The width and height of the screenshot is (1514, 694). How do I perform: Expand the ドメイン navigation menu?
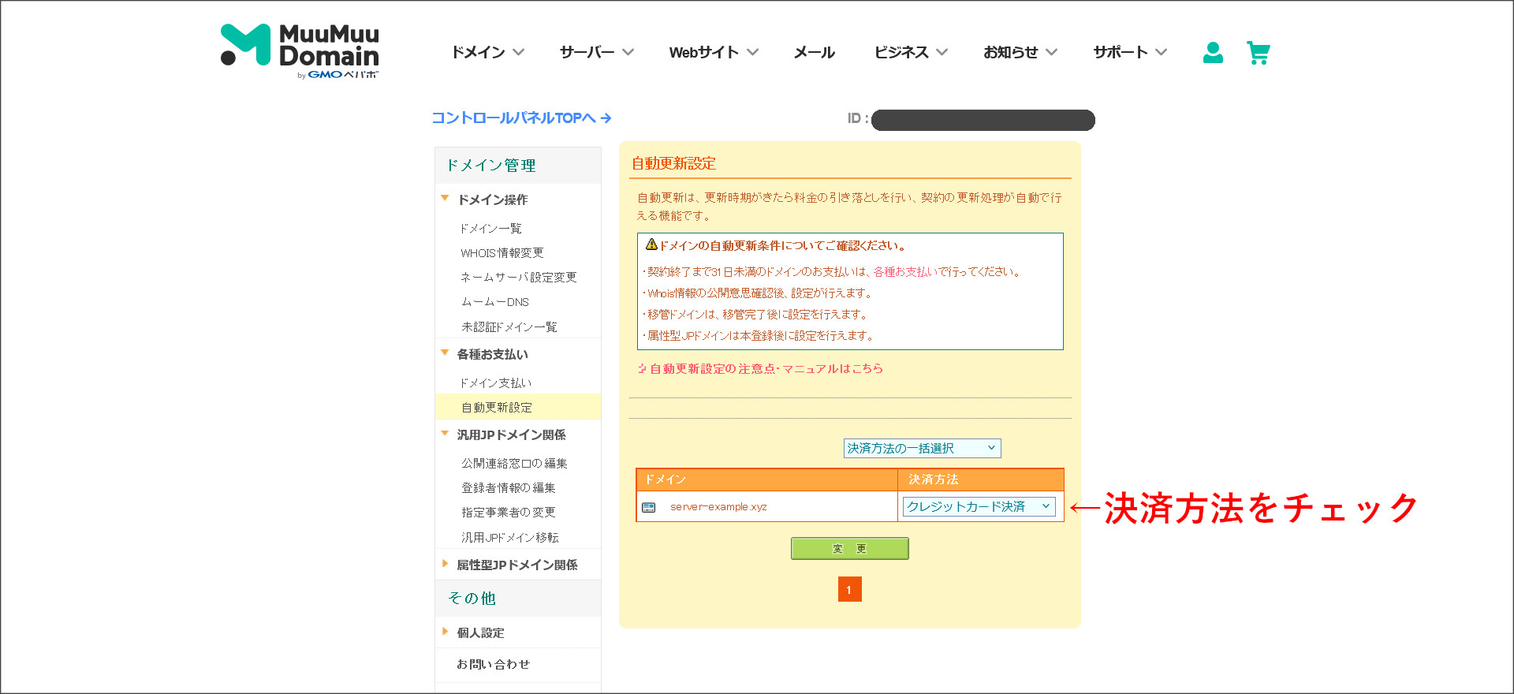[487, 52]
